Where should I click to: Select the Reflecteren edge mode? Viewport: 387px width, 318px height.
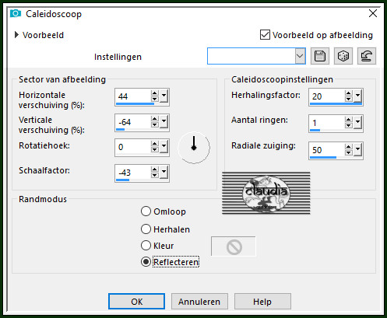[146, 262]
